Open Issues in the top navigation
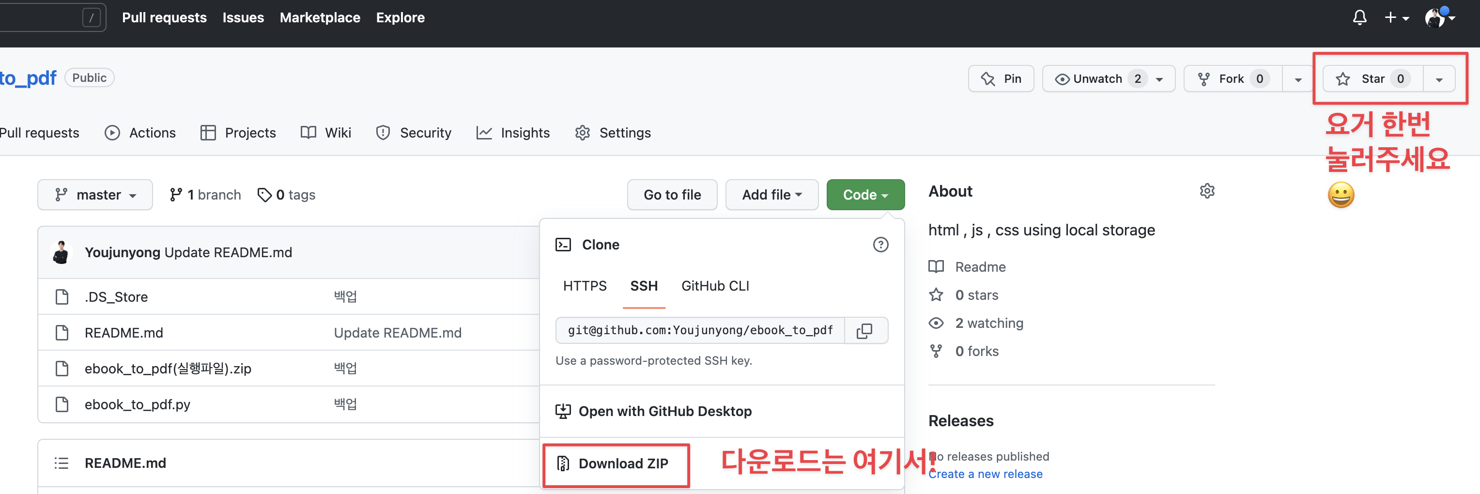1480x494 pixels. [243, 18]
